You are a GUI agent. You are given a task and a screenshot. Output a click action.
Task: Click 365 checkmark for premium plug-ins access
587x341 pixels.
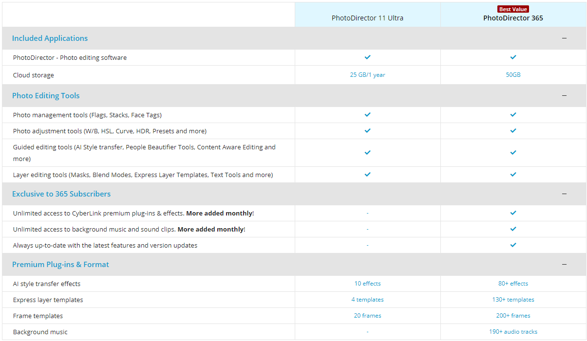[x=513, y=213]
